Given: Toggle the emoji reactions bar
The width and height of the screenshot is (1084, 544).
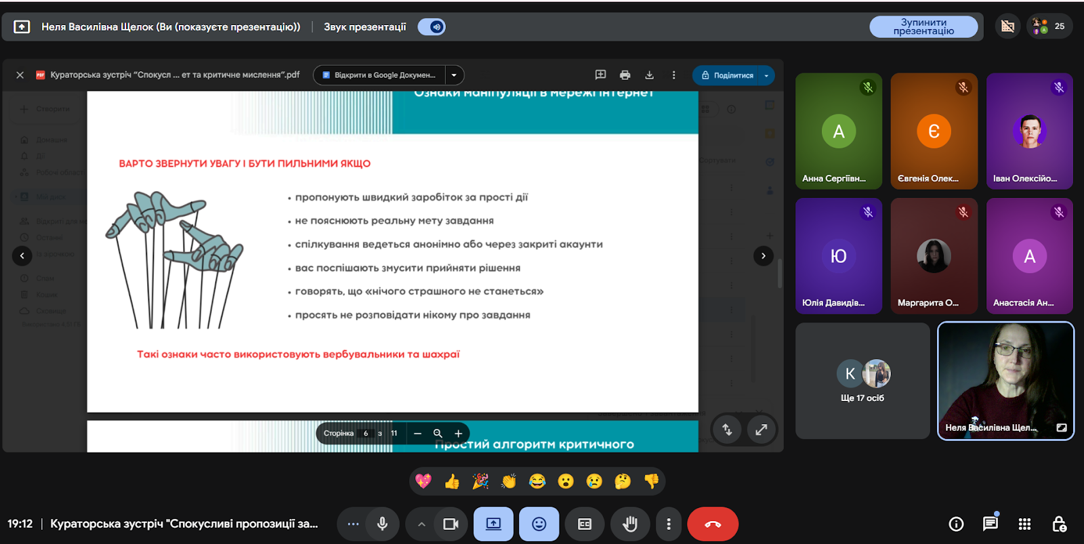Looking at the screenshot, I should [x=539, y=524].
